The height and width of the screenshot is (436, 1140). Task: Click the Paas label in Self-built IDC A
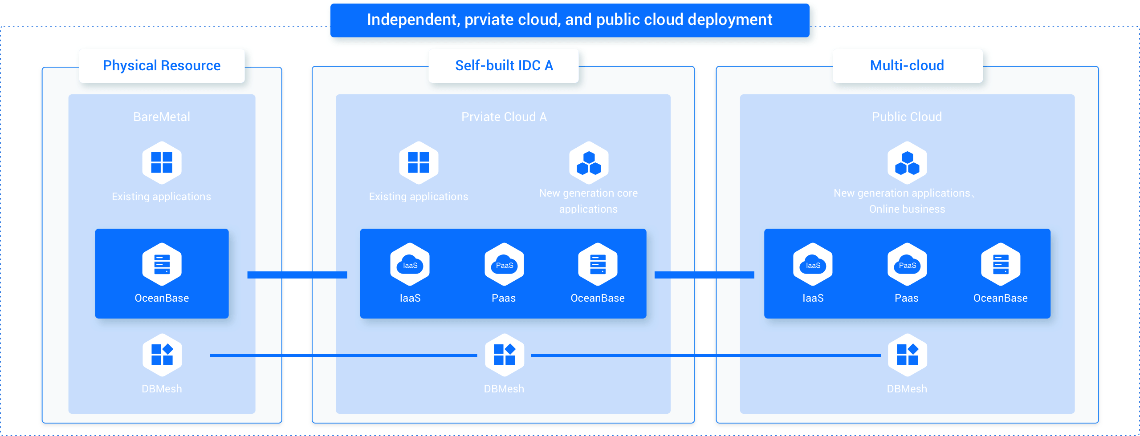[504, 298]
